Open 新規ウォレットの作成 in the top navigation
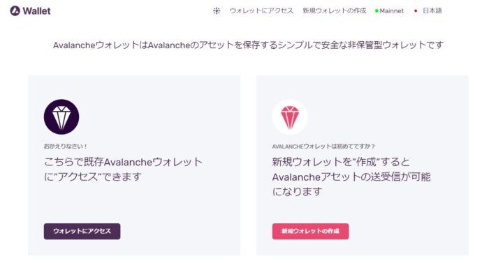This screenshot has width=489, height=263. pos(335,11)
